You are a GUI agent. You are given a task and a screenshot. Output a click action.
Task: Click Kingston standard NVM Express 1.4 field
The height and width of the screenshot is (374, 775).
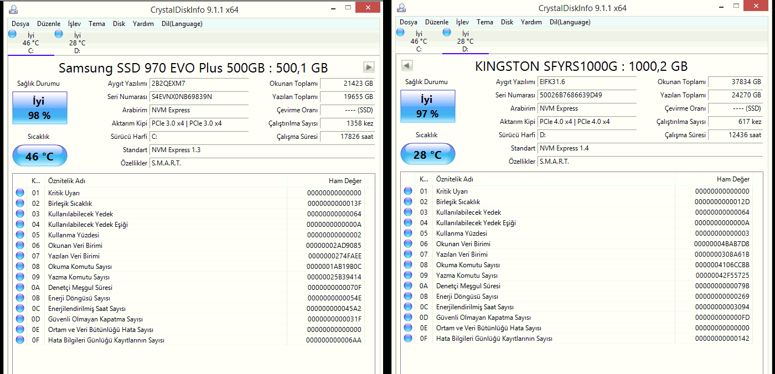coord(649,148)
